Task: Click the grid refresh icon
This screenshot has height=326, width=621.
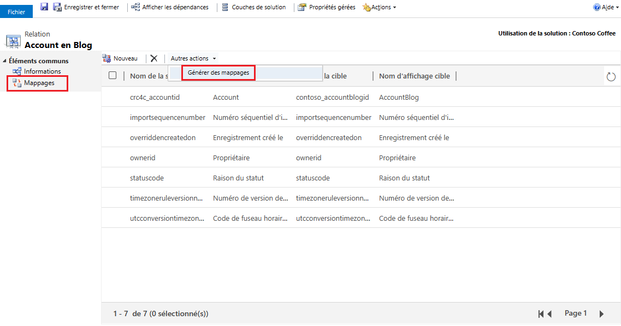Action: 611,77
